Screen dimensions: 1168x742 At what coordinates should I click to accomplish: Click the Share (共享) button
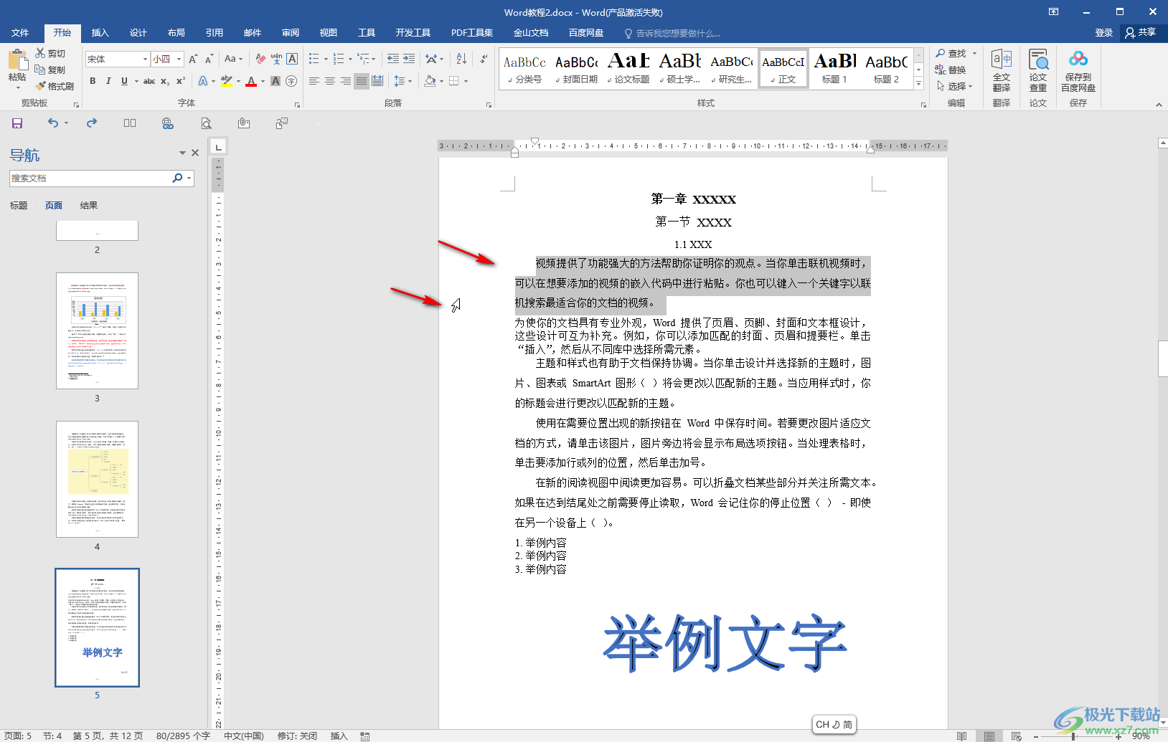click(x=1141, y=33)
